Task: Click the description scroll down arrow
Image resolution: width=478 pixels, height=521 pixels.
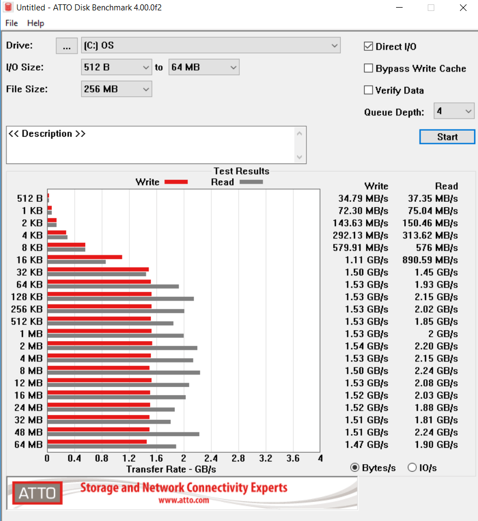Action: (299, 157)
